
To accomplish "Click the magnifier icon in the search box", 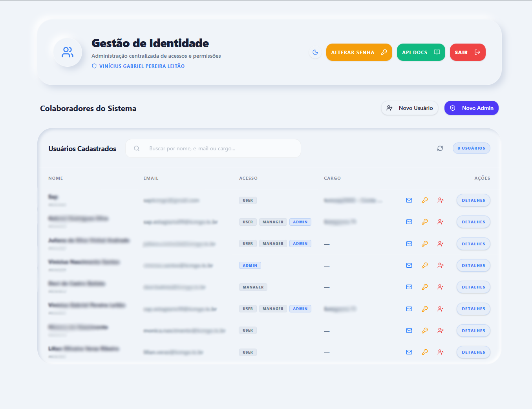I will coord(137,148).
